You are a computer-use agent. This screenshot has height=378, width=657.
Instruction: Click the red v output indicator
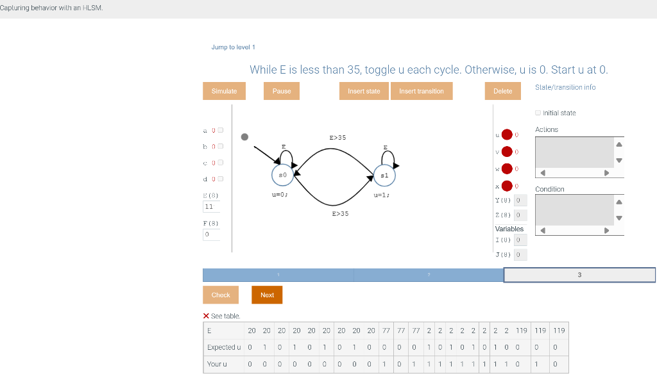(506, 152)
